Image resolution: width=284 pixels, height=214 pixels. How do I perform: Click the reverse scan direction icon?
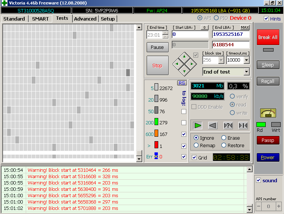(213, 125)
